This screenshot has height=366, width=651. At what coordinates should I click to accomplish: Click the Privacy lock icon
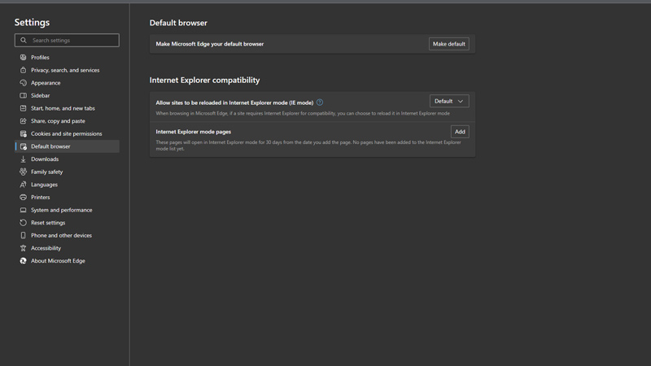(x=24, y=70)
